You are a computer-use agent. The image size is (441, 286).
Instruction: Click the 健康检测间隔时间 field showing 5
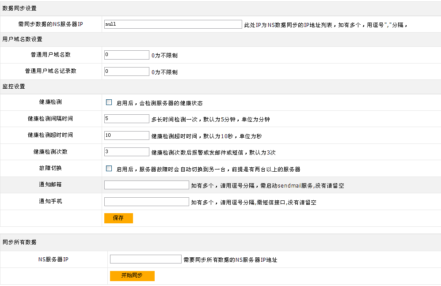127,119
